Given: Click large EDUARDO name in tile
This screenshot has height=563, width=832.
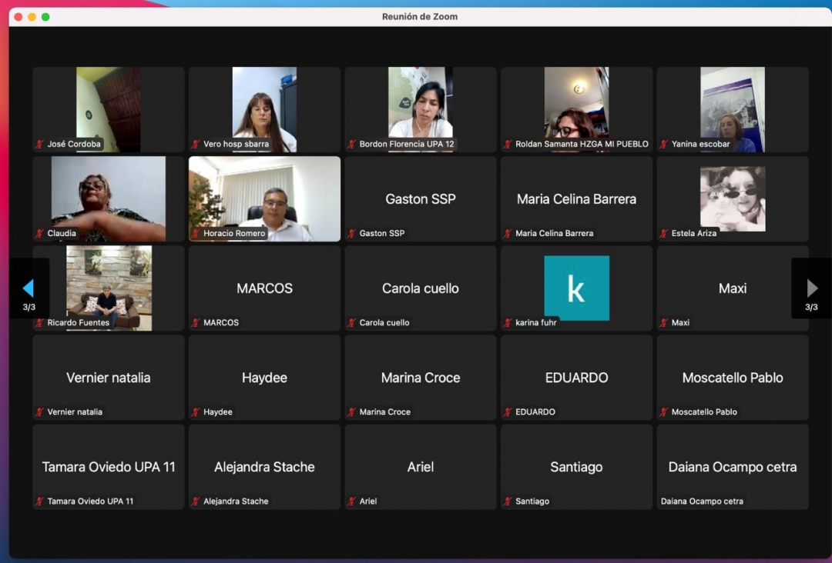Looking at the screenshot, I should (576, 378).
